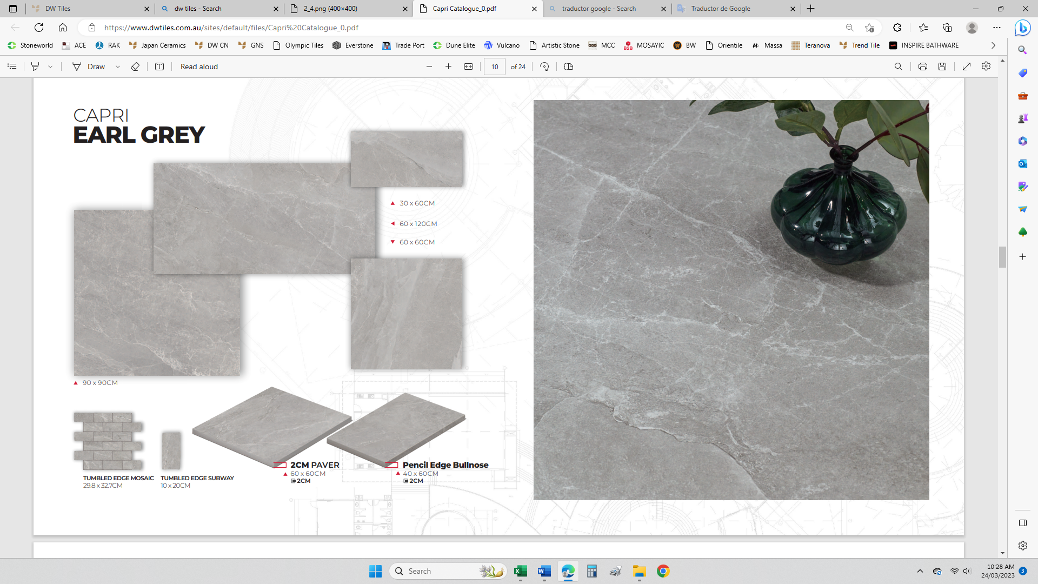Open the Outlook sidebar app

[1022, 164]
